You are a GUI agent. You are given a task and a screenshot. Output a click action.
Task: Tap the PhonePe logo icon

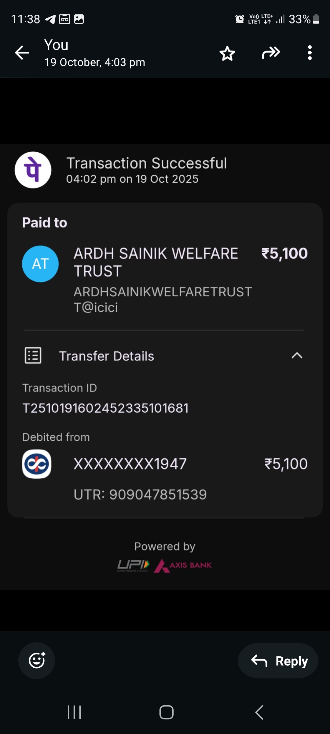[33, 170]
